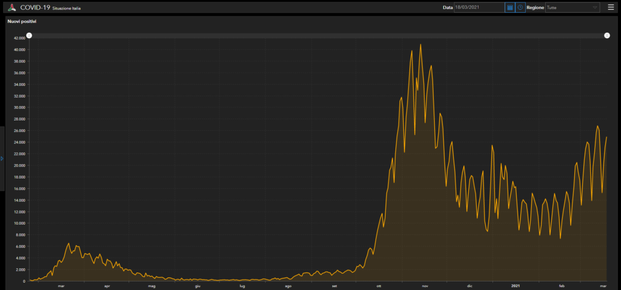Open the calendar date picker icon
Viewport: 621px width, 290px height.
point(510,7)
